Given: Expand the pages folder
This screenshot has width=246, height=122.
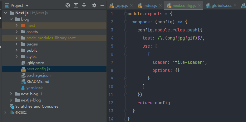Looking at the screenshot, I should 17,44.
